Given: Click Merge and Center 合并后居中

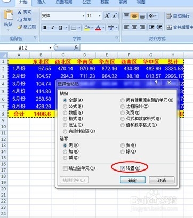Looking at the screenshot, I should click(180, 27).
